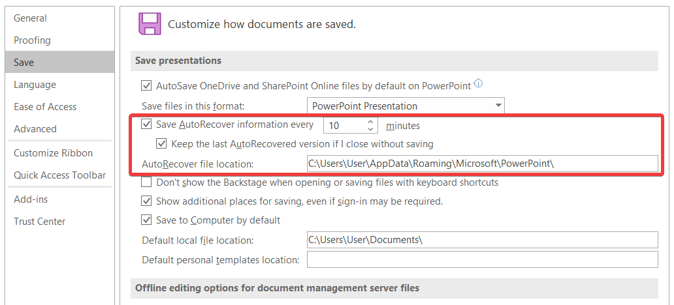Open the Save files format dropdown
This screenshot has height=305, width=674.
pyautogui.click(x=498, y=106)
